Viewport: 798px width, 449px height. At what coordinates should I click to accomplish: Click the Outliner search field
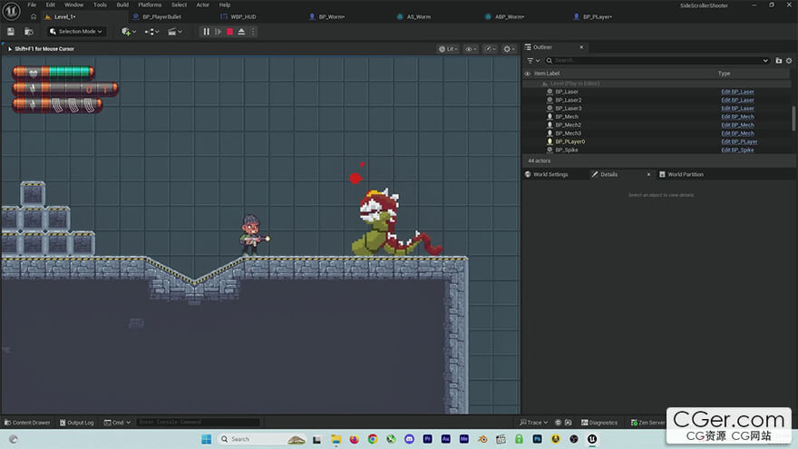pyautogui.click(x=657, y=61)
